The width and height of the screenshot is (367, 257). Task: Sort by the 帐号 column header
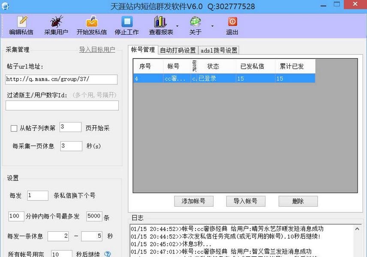(177, 66)
